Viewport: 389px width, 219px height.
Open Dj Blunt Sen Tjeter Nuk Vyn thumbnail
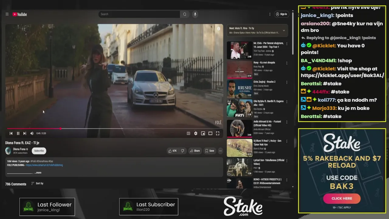[239, 148]
